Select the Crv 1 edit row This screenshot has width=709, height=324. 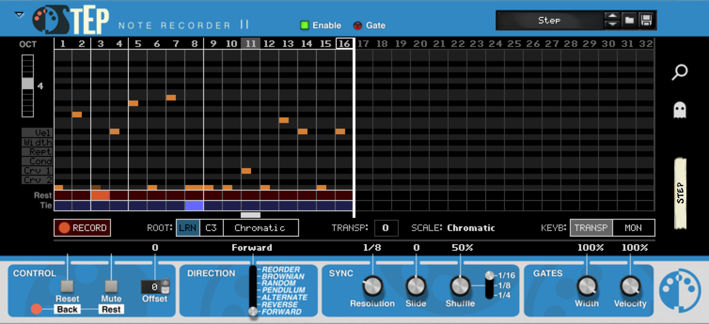pyautogui.click(x=37, y=170)
